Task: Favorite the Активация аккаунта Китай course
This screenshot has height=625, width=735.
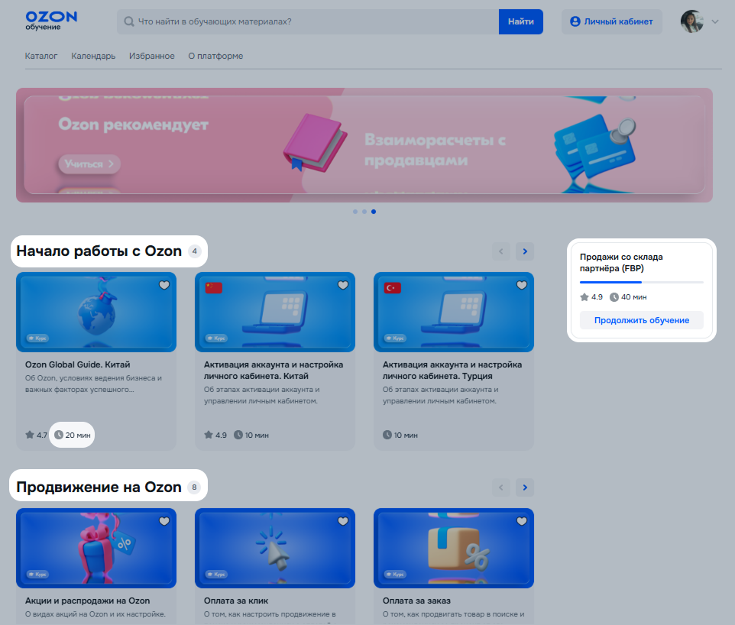Action: tap(343, 285)
